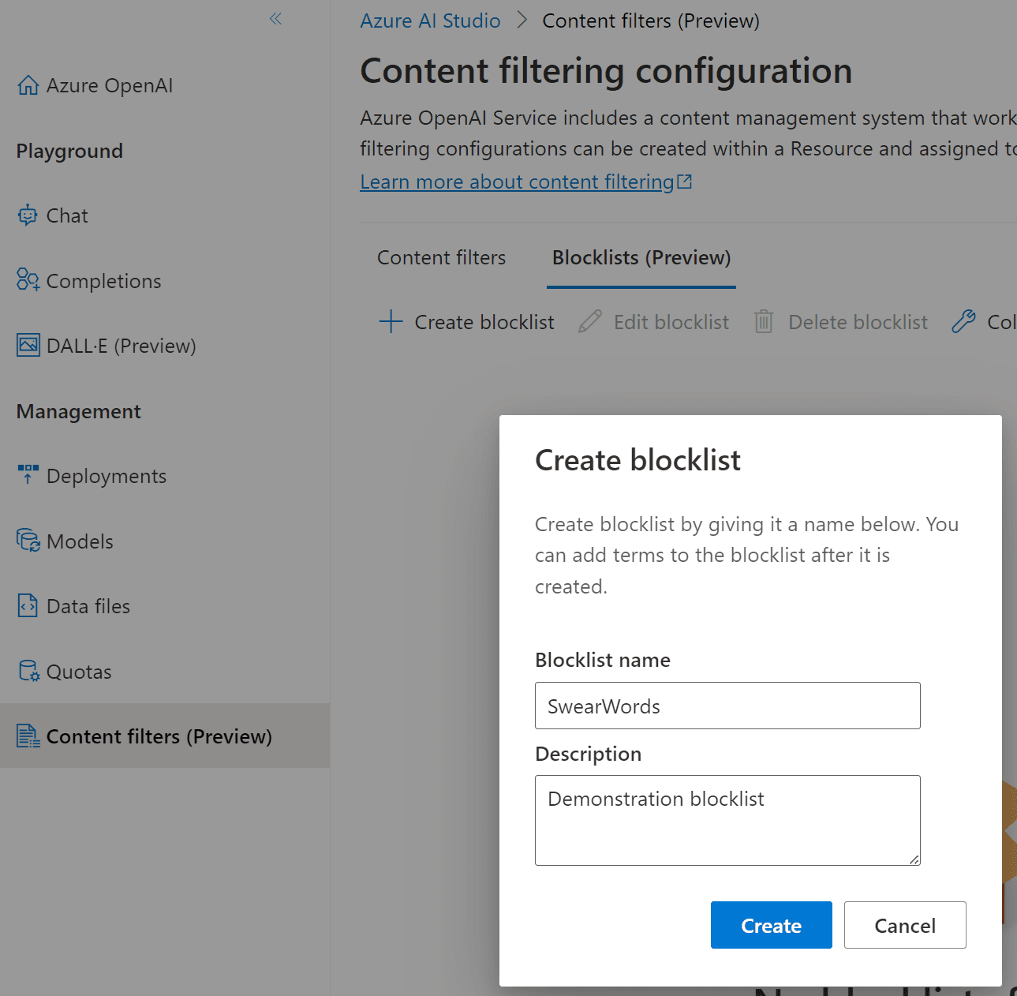This screenshot has height=996, width=1017.
Task: Click the Chat bot icon
Action: pyautogui.click(x=28, y=215)
